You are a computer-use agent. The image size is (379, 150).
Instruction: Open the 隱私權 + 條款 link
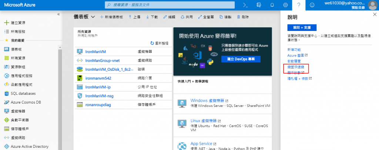298,79
